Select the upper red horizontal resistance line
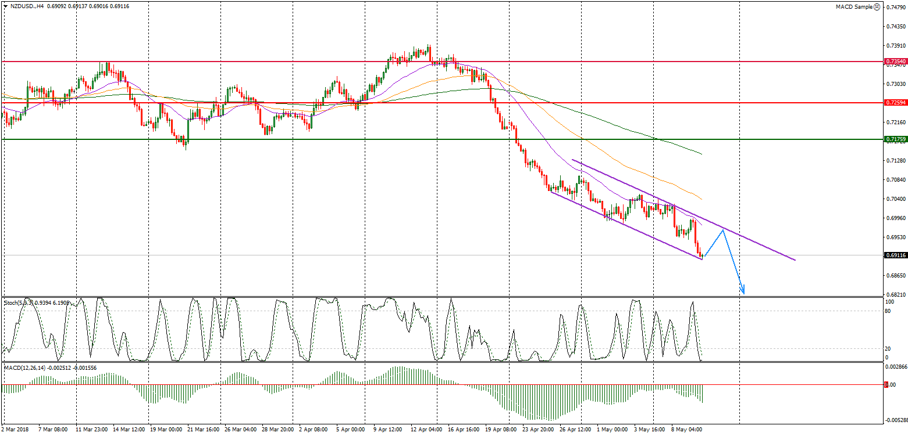This screenshot has height=436, width=908. click(233, 61)
